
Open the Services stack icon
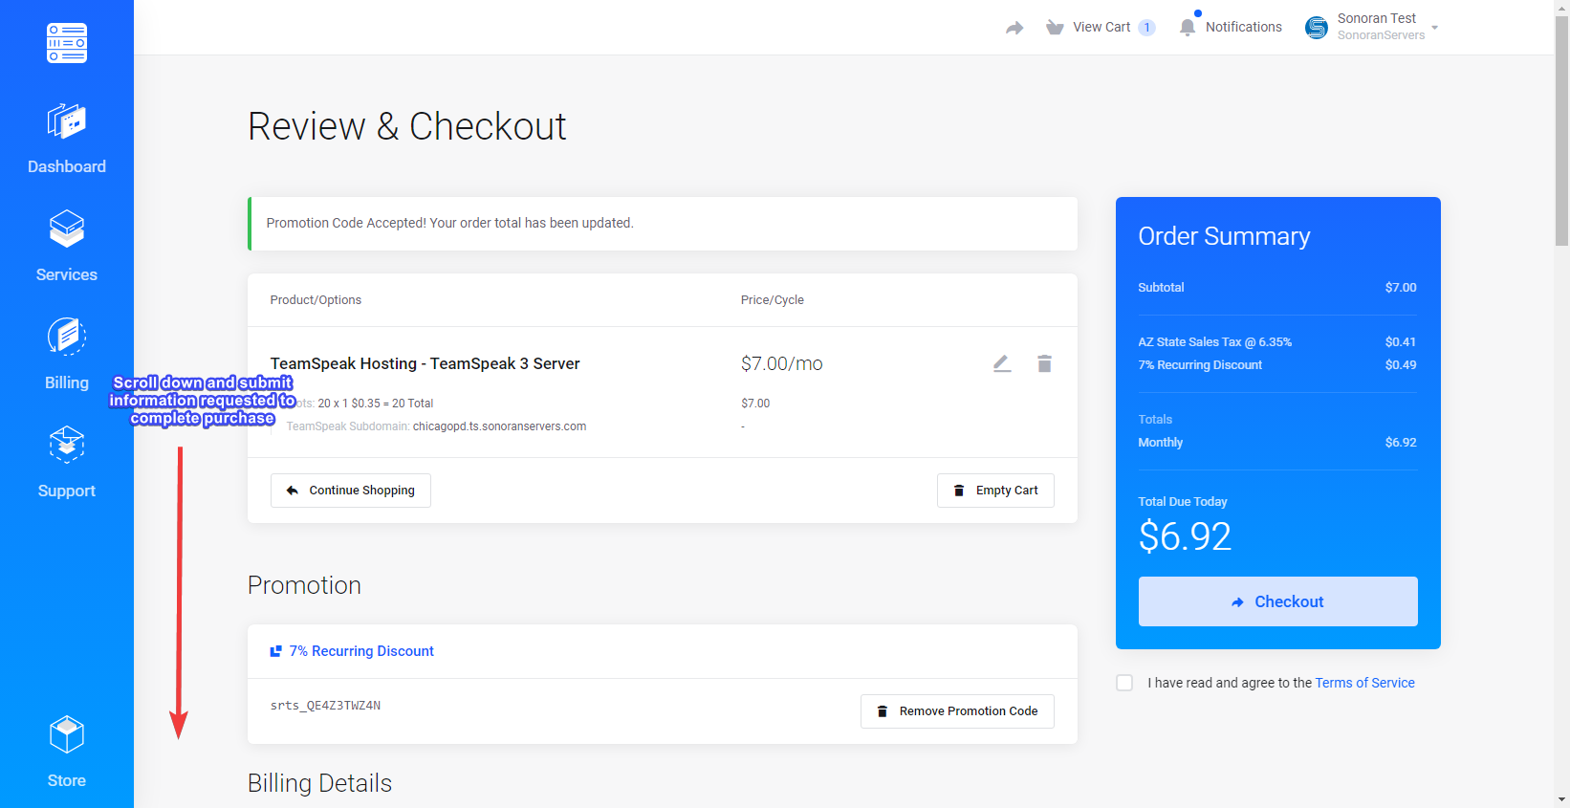67,229
